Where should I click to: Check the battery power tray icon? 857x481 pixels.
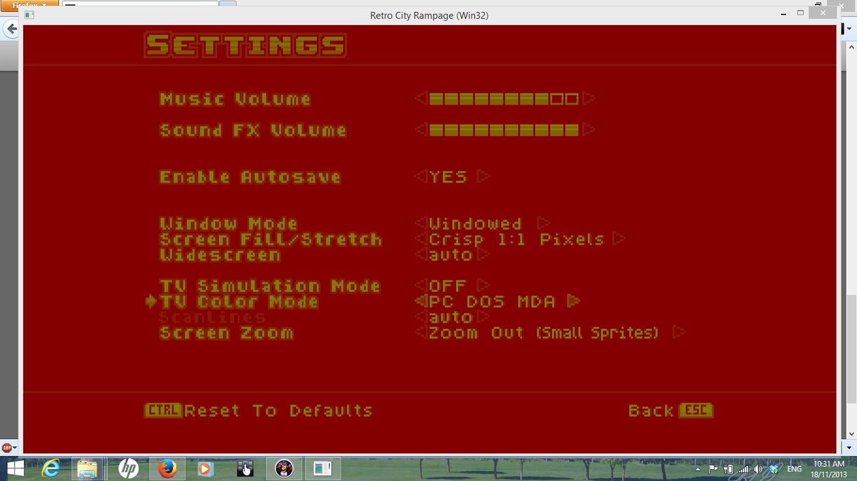(728, 468)
